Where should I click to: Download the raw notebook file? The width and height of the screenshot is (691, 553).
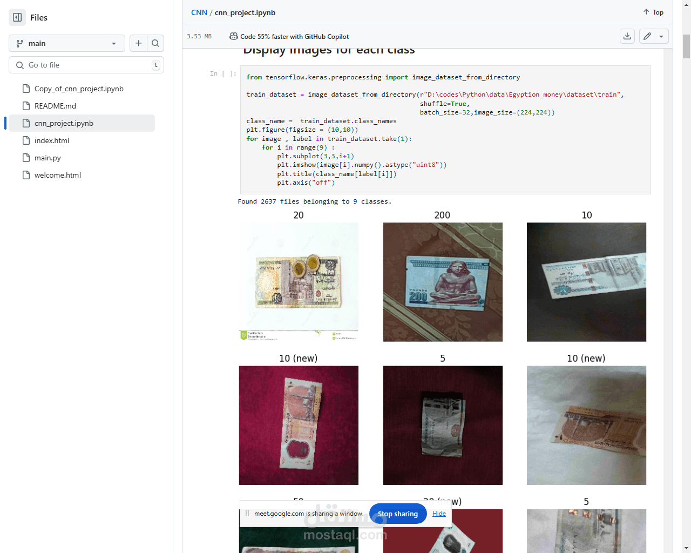click(x=627, y=36)
